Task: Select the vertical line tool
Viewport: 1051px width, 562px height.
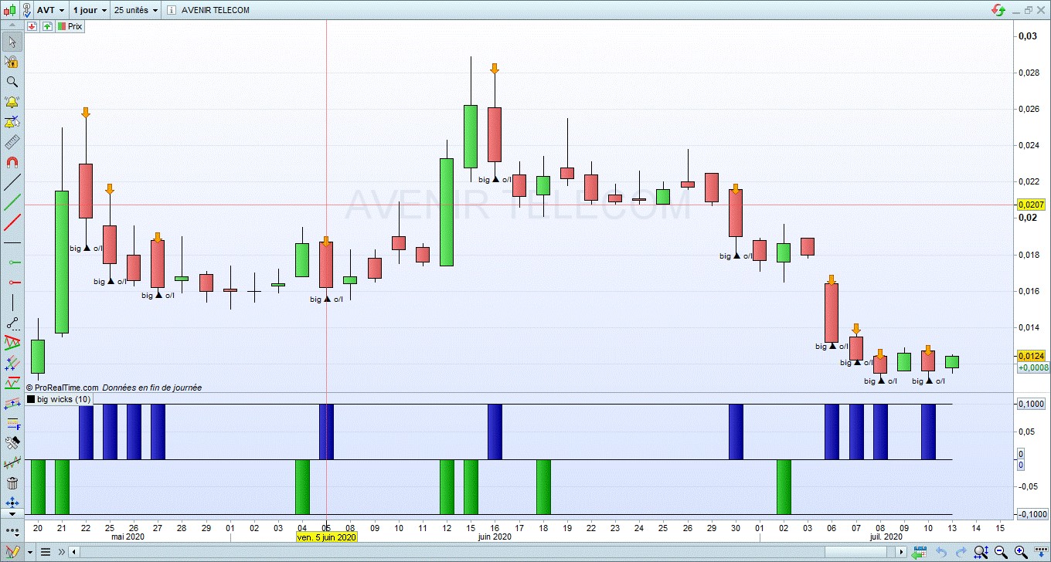Action: [12, 303]
